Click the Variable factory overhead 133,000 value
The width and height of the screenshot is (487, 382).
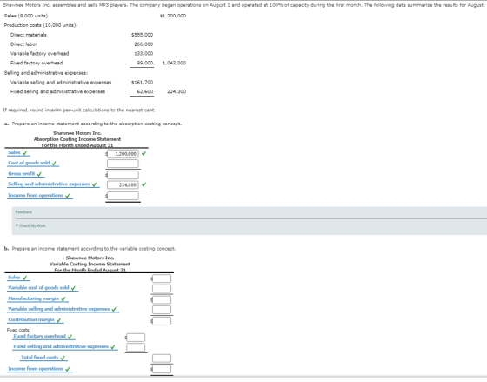click(x=143, y=53)
